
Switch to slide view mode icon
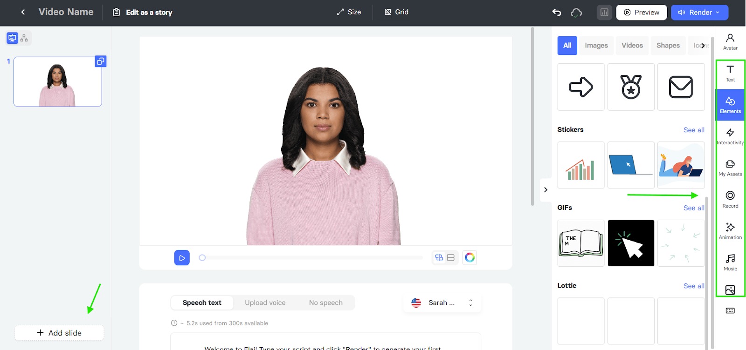coord(13,38)
